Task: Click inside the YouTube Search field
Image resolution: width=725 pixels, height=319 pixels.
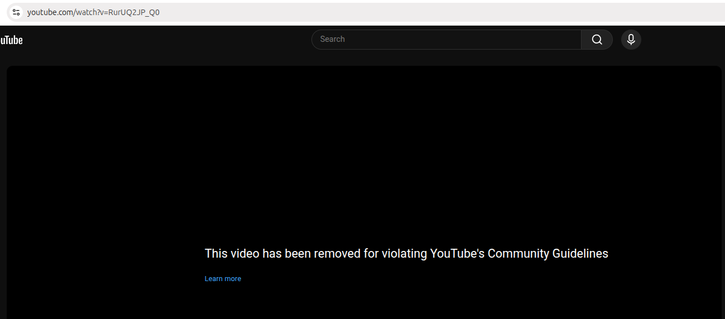Action: (446, 40)
